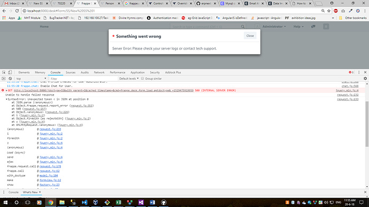Open the Security panel tab
The height and width of the screenshot is (207, 369).
click(x=155, y=73)
